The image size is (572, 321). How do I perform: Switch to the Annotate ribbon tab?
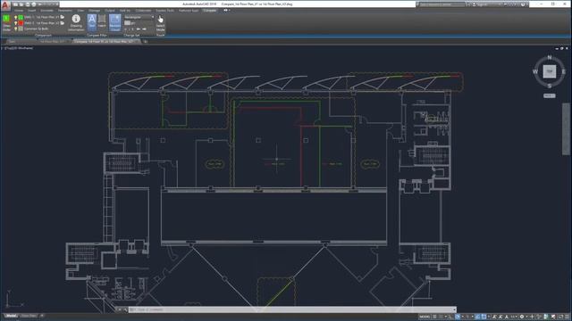pos(46,11)
